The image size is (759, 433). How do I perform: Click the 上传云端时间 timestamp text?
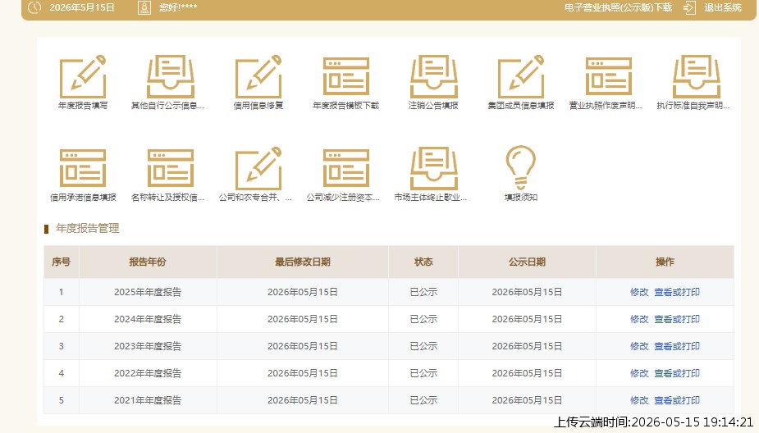click(653, 422)
